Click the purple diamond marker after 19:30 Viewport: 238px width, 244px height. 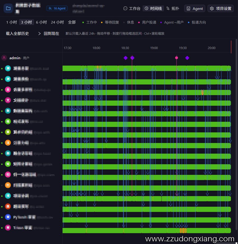point(187,58)
